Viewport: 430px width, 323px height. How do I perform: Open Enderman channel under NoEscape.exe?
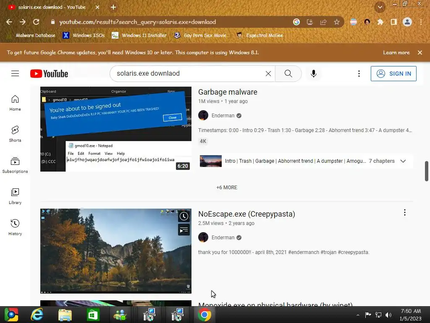pos(223,238)
